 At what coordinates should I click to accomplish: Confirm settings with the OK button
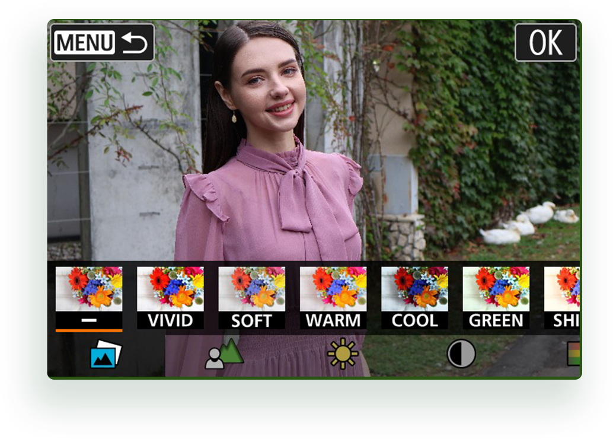pos(545,43)
